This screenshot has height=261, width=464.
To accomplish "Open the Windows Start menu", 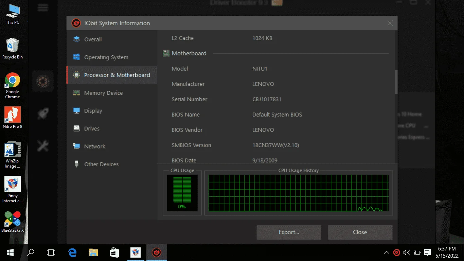I will 10,253.
